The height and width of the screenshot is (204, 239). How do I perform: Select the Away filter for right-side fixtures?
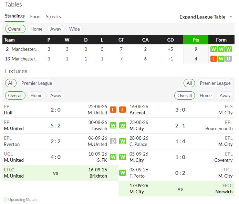coord(225,95)
